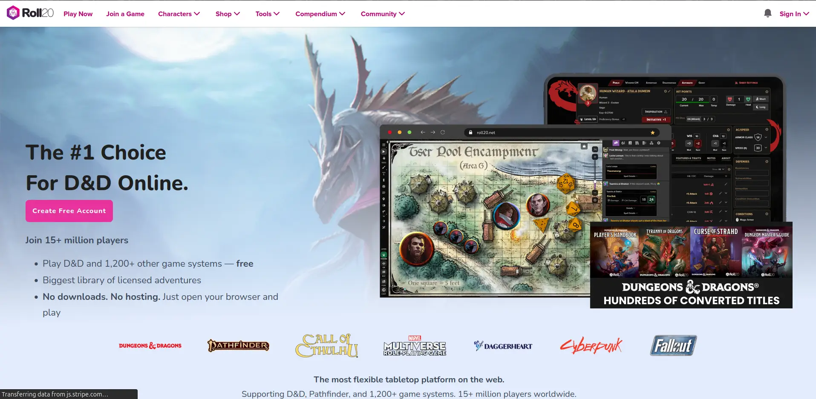Pick the Marvel Multiverse Role-Playing Game logo
This screenshot has width=816, height=399.
[415, 346]
